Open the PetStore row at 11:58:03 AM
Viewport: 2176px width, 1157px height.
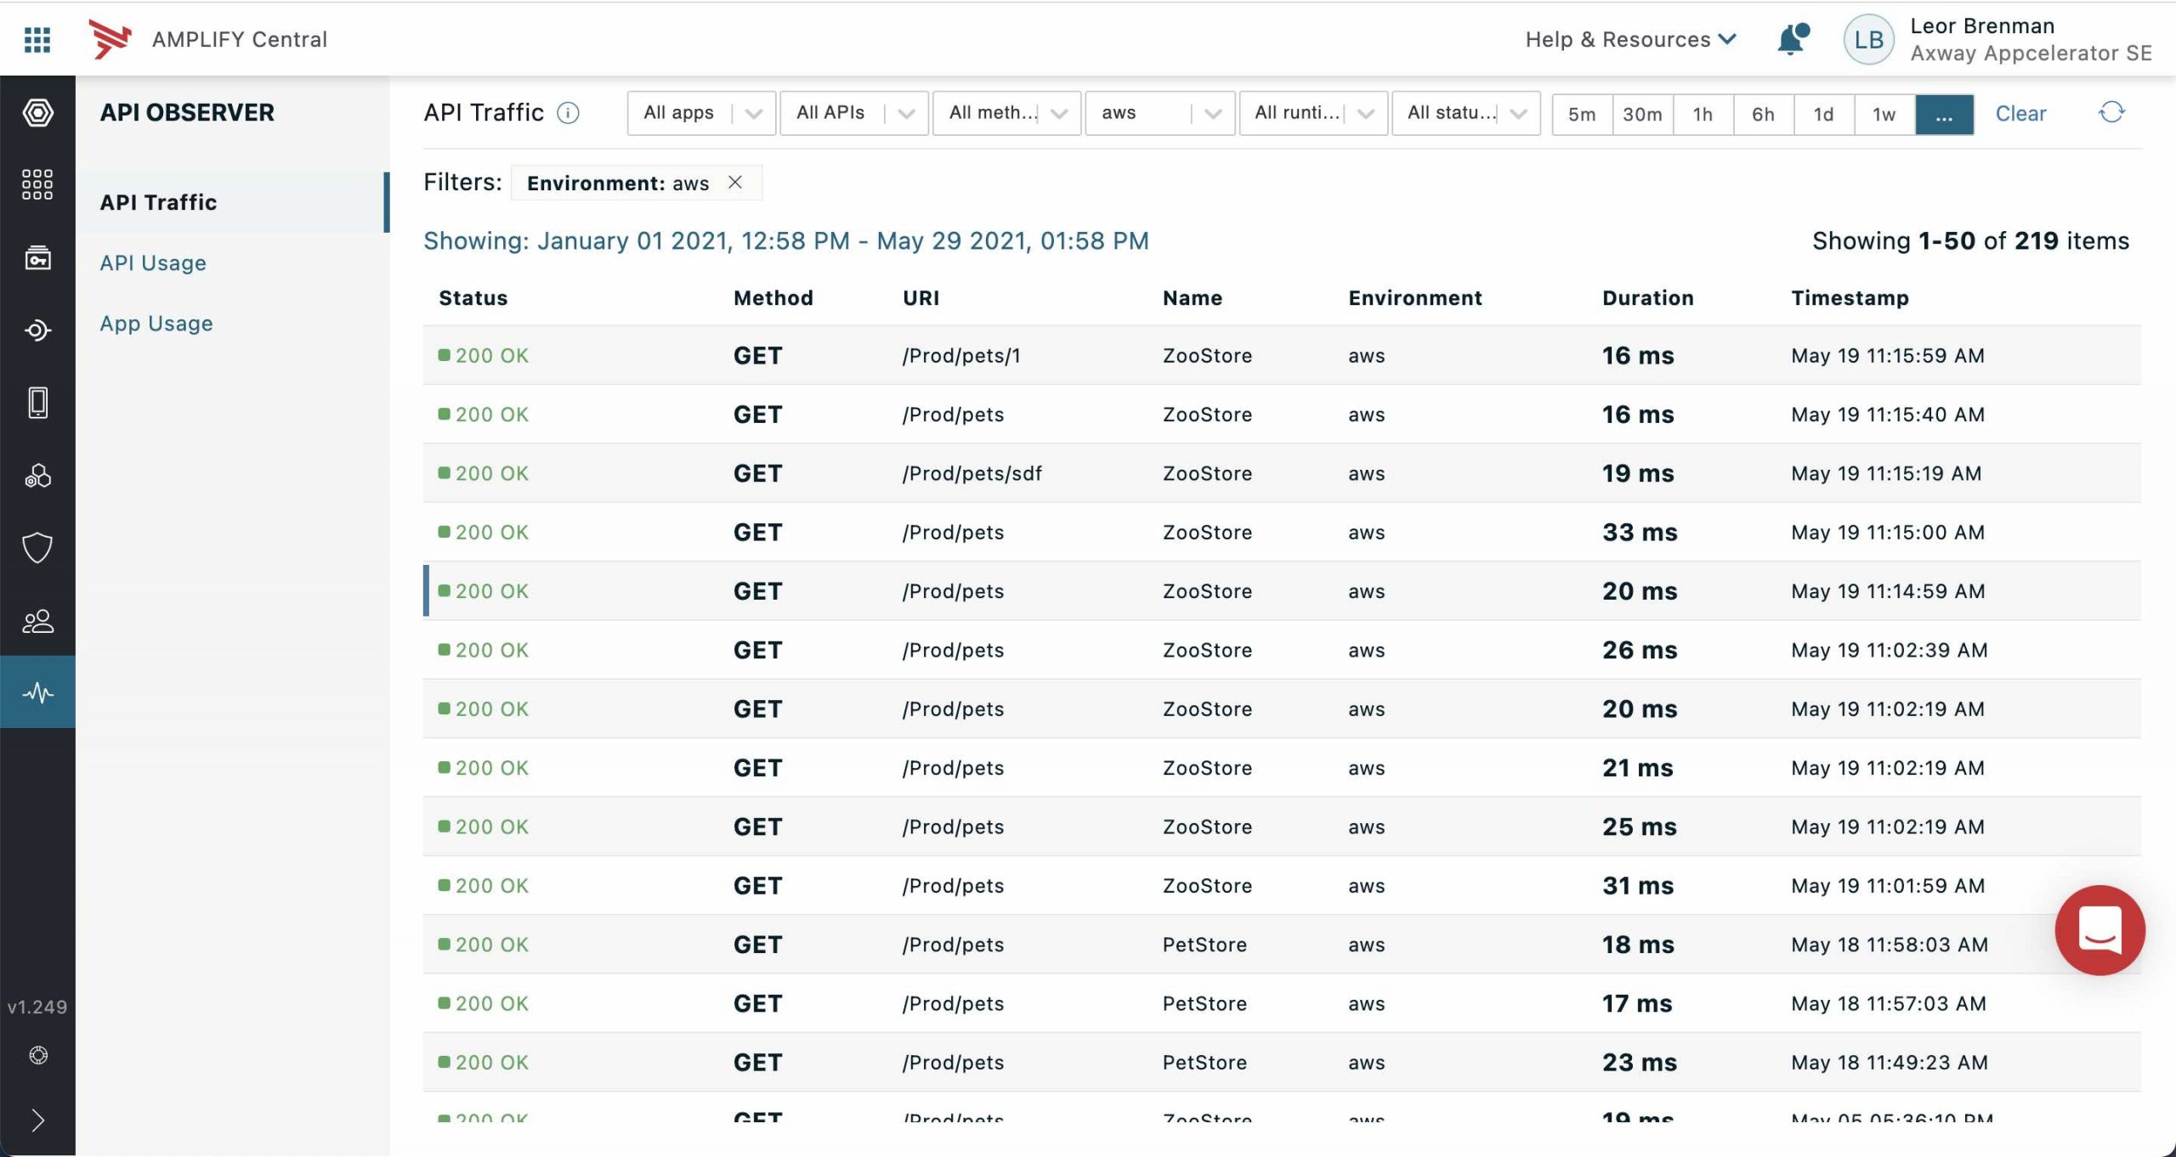point(1282,945)
